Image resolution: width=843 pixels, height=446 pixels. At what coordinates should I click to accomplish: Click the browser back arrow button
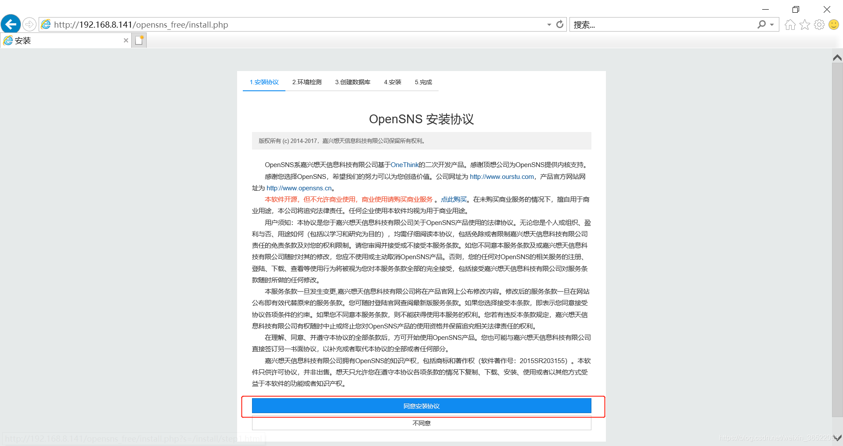point(11,24)
